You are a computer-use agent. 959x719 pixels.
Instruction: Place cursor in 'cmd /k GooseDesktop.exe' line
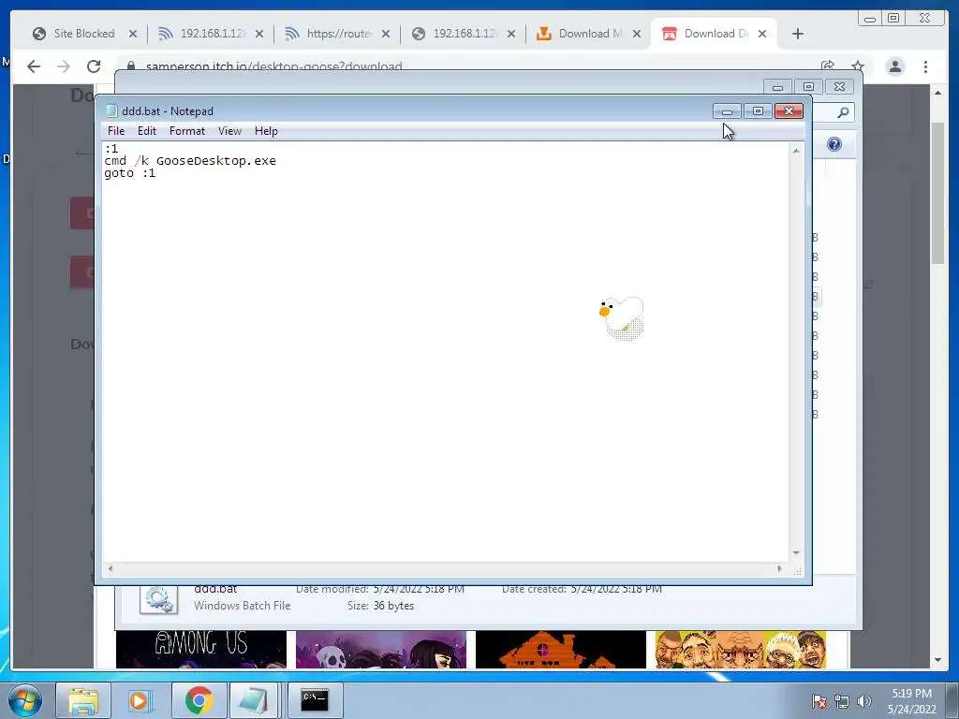tap(190, 161)
